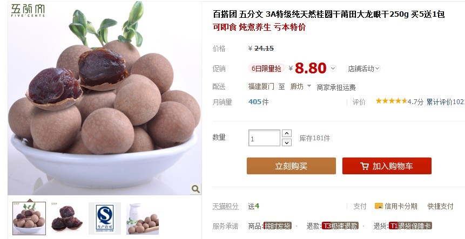The width and height of the screenshot is (465, 239).
Task: Click the five-star rating icons
Action: [392, 101]
